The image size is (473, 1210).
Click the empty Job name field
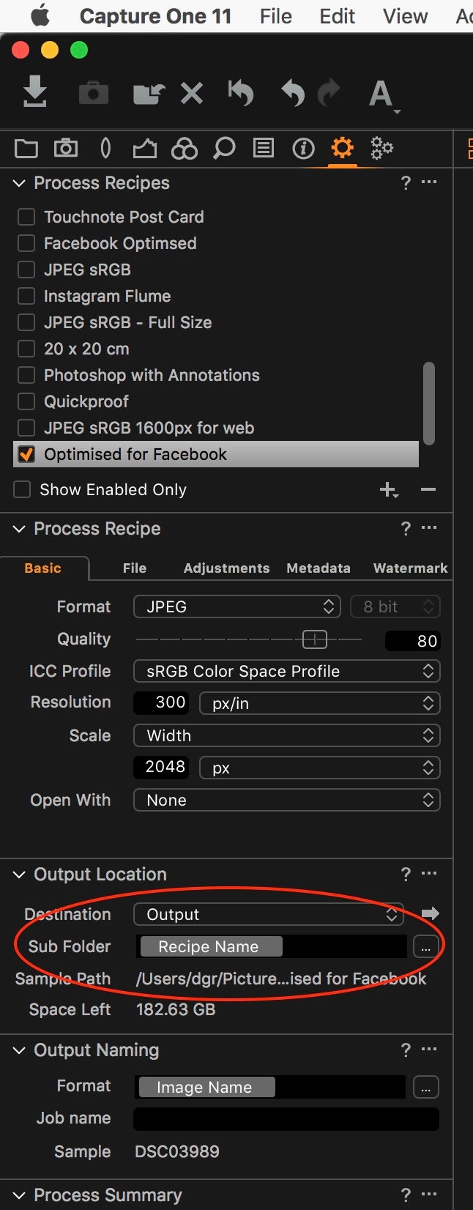point(286,1118)
